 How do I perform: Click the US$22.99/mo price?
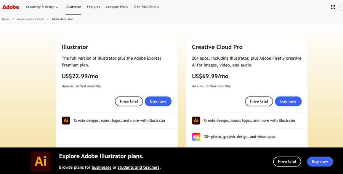(x=80, y=76)
